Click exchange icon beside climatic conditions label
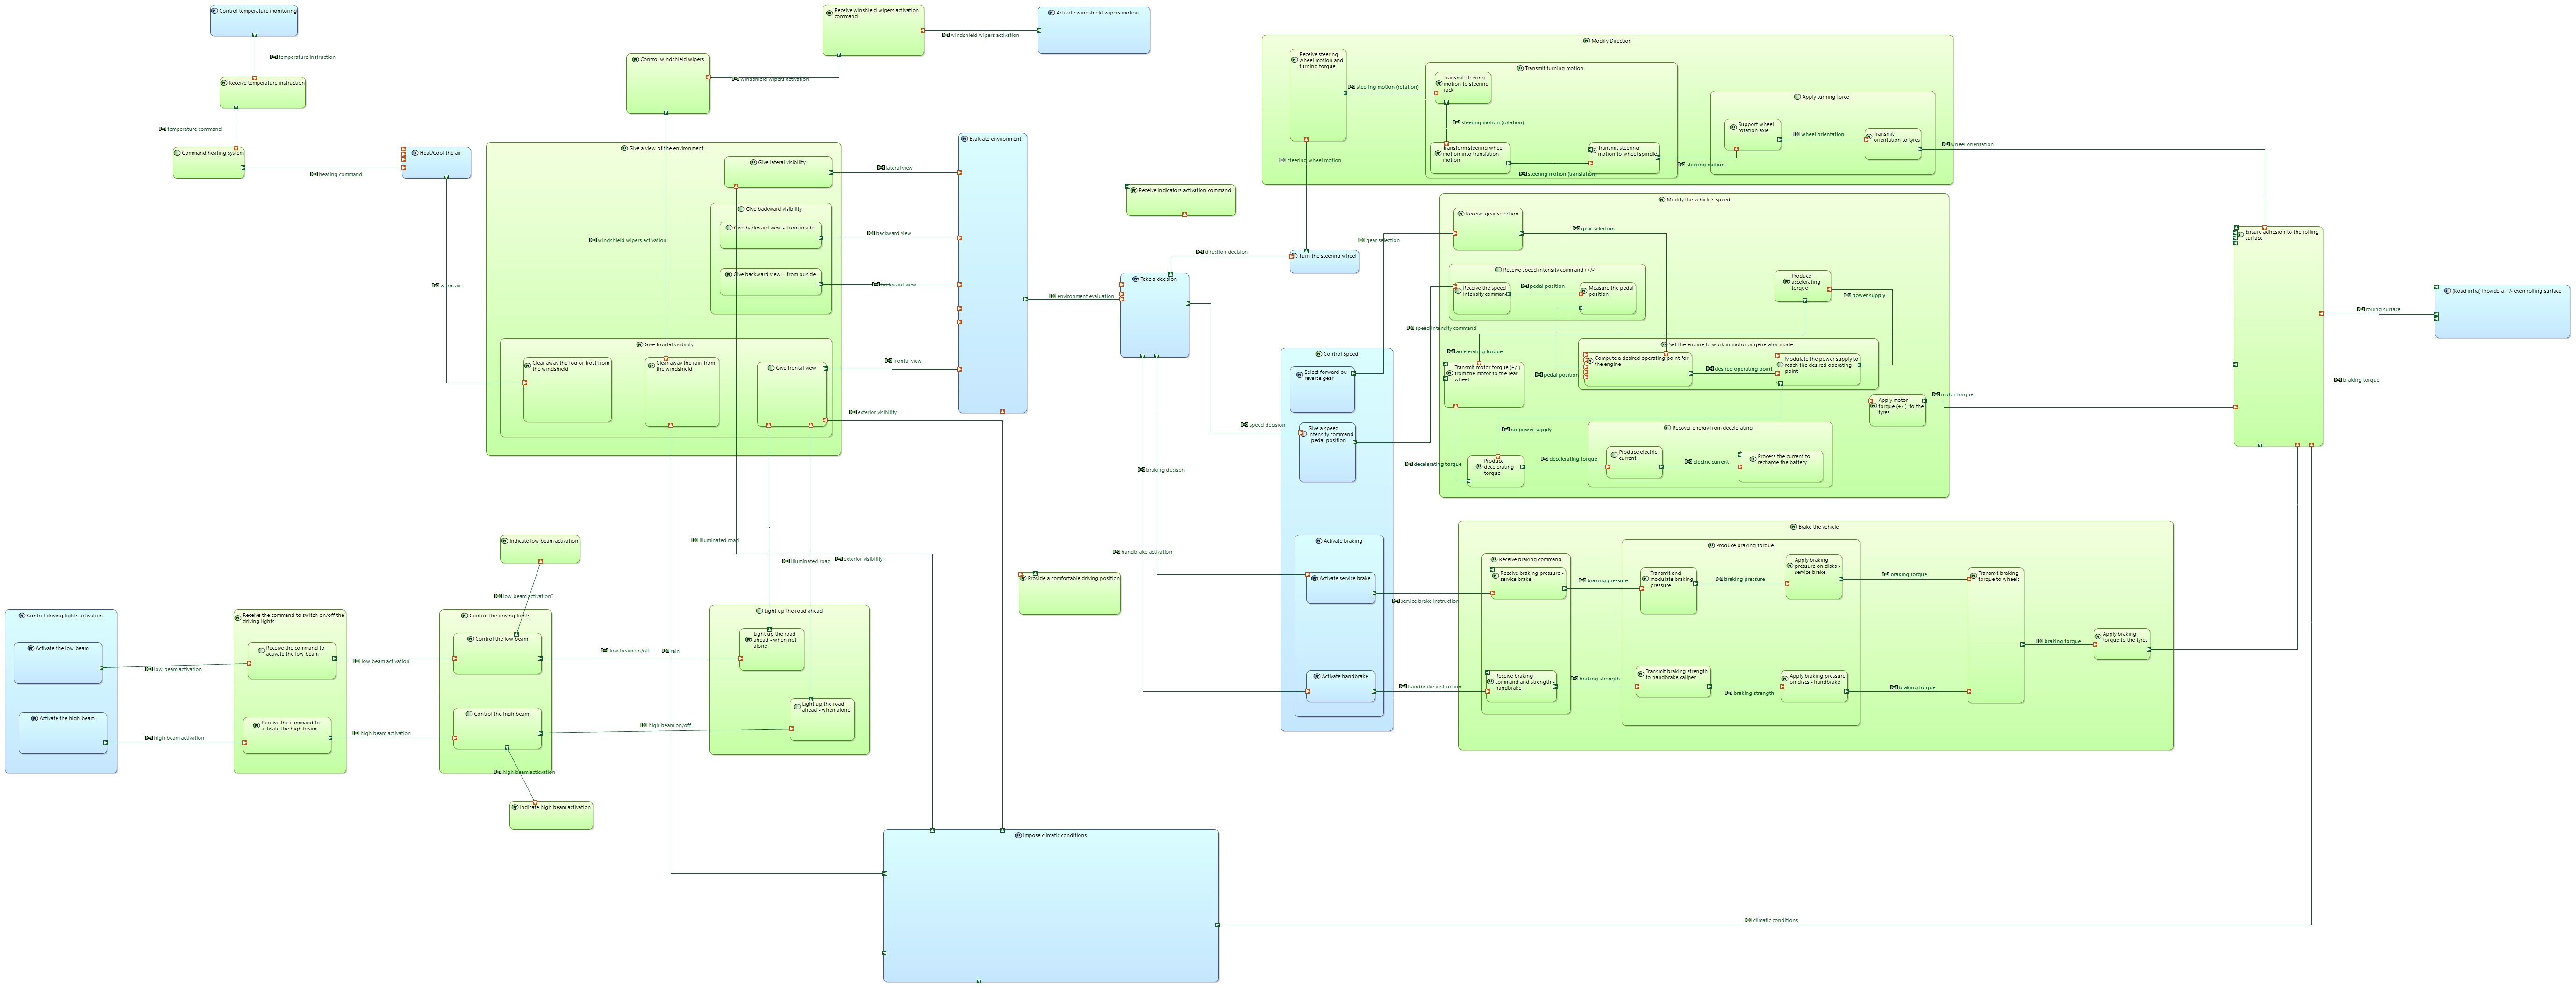The width and height of the screenshot is (2576, 988). coord(1748,920)
